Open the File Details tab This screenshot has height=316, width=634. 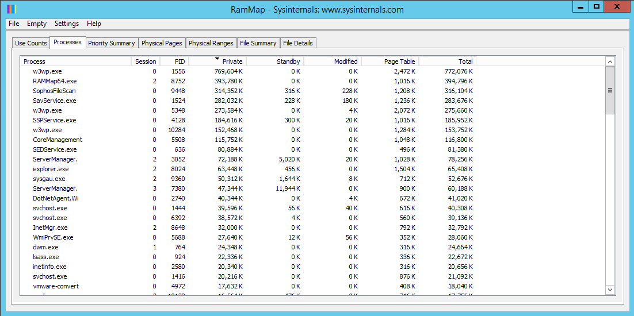point(298,43)
